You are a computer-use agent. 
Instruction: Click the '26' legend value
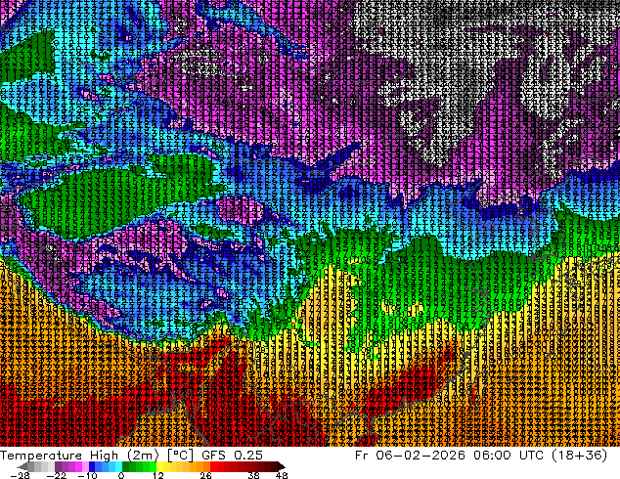(205, 475)
